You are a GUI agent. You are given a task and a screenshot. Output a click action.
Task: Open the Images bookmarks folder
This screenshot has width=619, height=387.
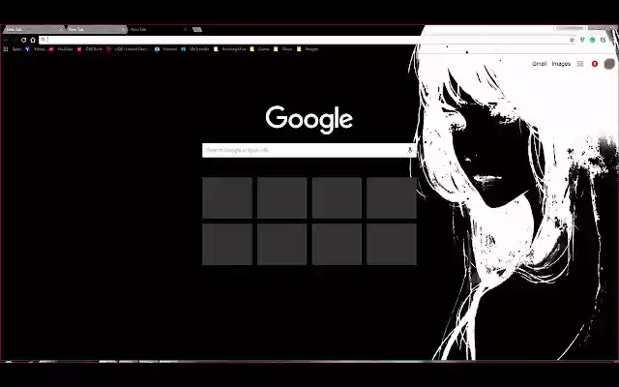point(308,49)
